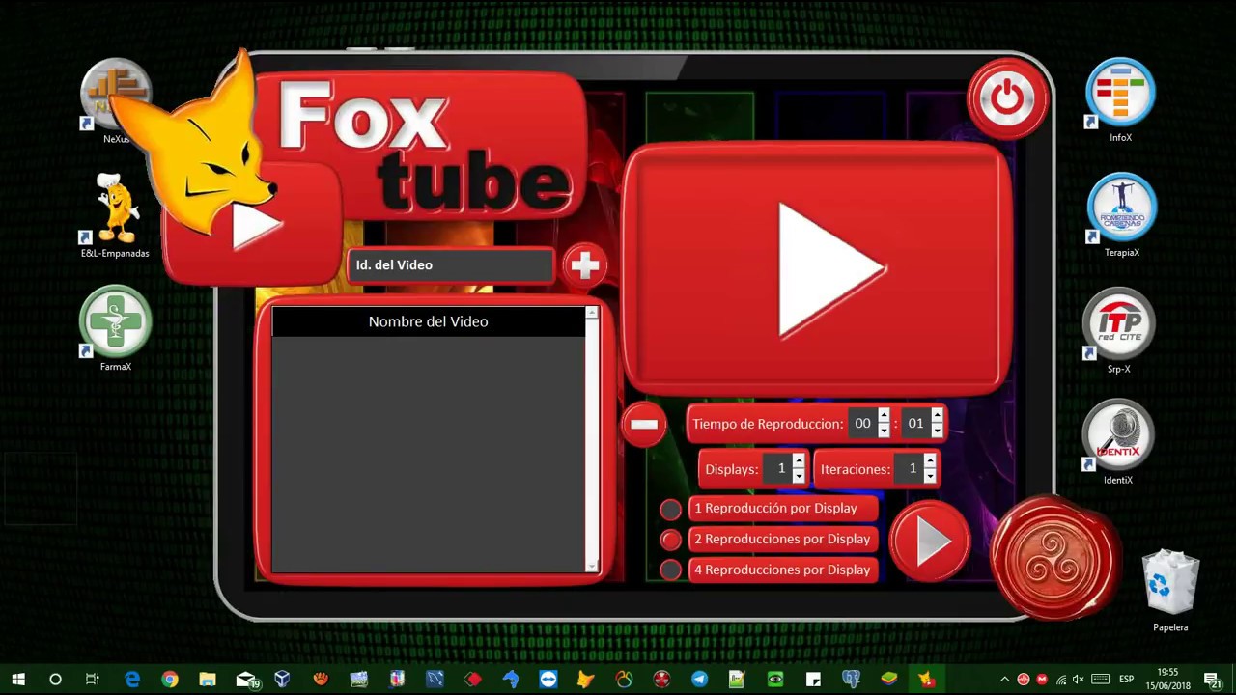The width and height of the screenshot is (1236, 695).
Task: Open File Explorer from taskbar
Action: (208, 680)
